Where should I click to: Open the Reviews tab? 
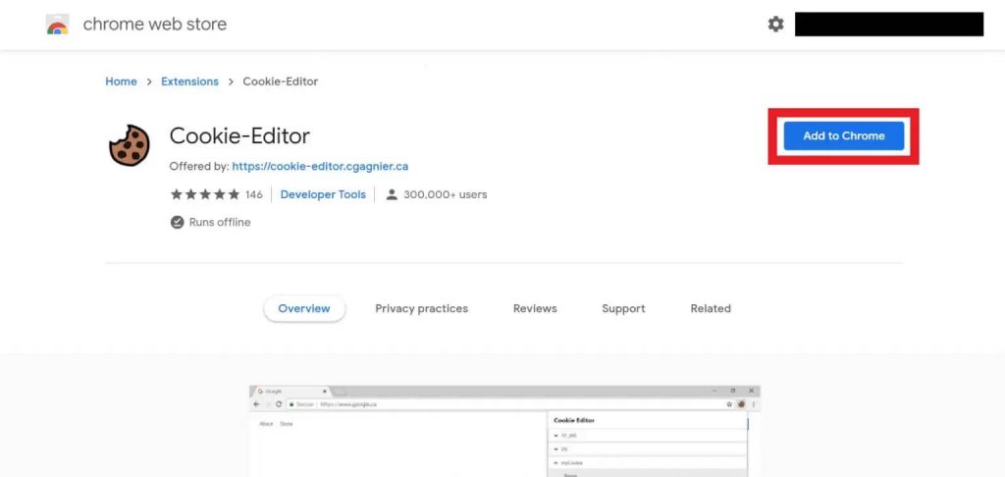click(x=535, y=308)
